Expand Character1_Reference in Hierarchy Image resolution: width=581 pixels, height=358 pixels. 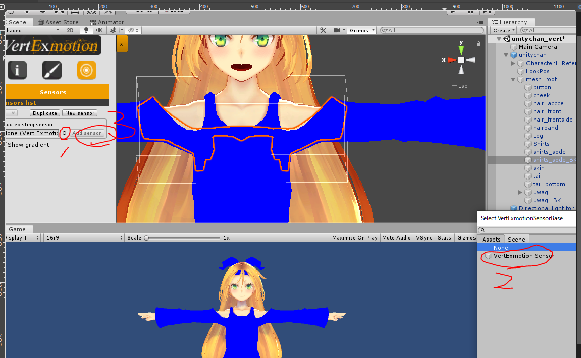pyautogui.click(x=513, y=64)
